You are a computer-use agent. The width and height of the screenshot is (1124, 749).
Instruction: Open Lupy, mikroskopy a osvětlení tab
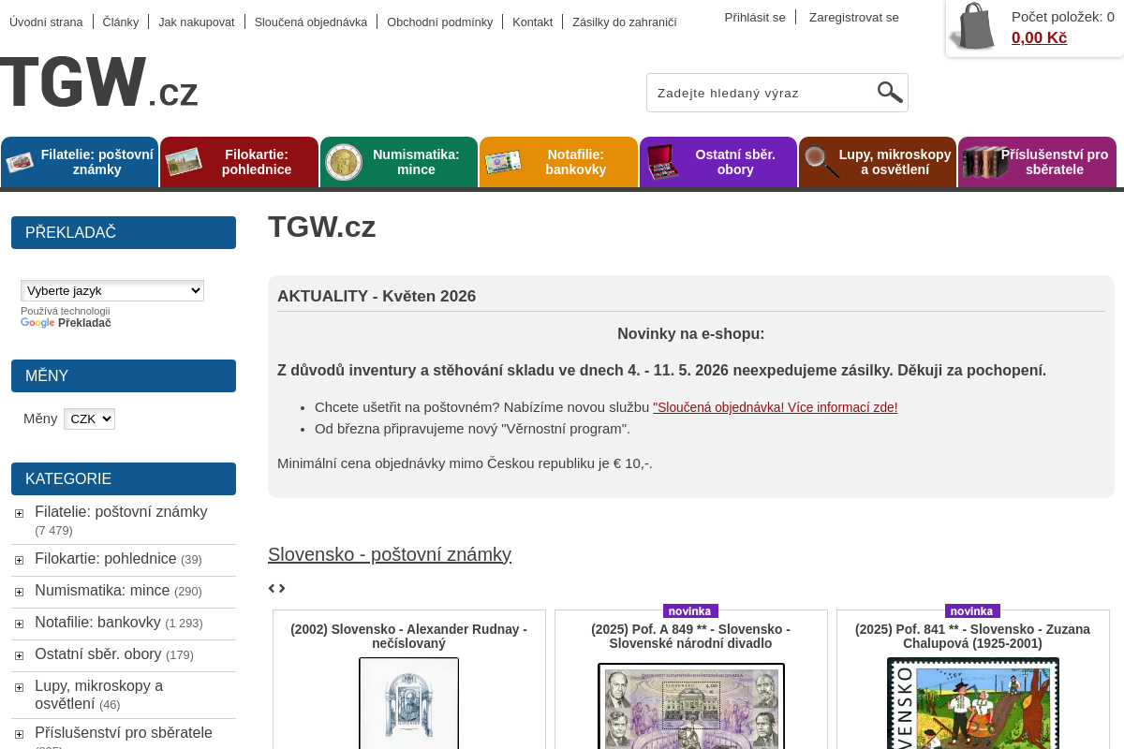878,162
